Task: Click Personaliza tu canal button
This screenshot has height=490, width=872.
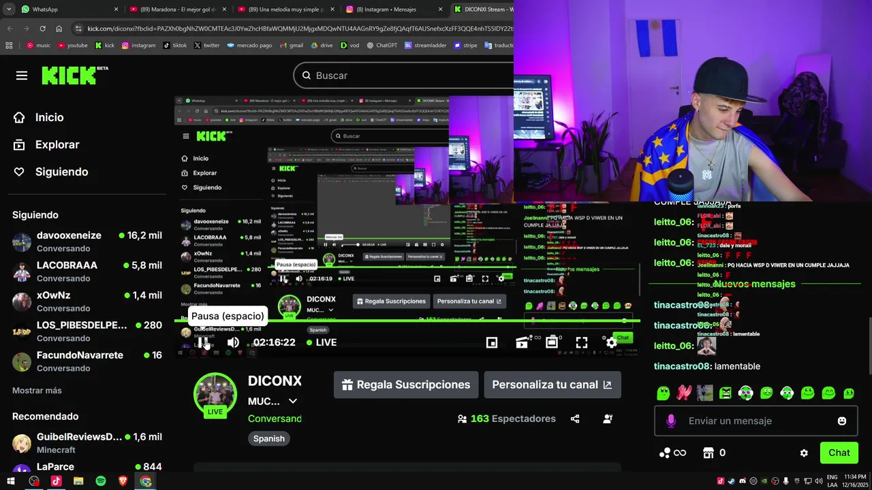Action: 552,385
